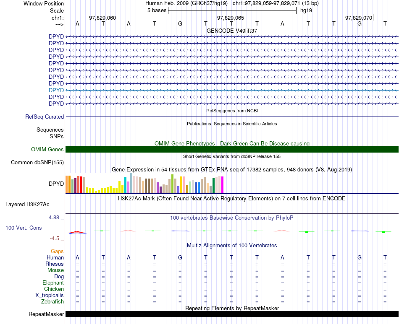Open the RefSeq genes from NCBI track title

click(232, 111)
